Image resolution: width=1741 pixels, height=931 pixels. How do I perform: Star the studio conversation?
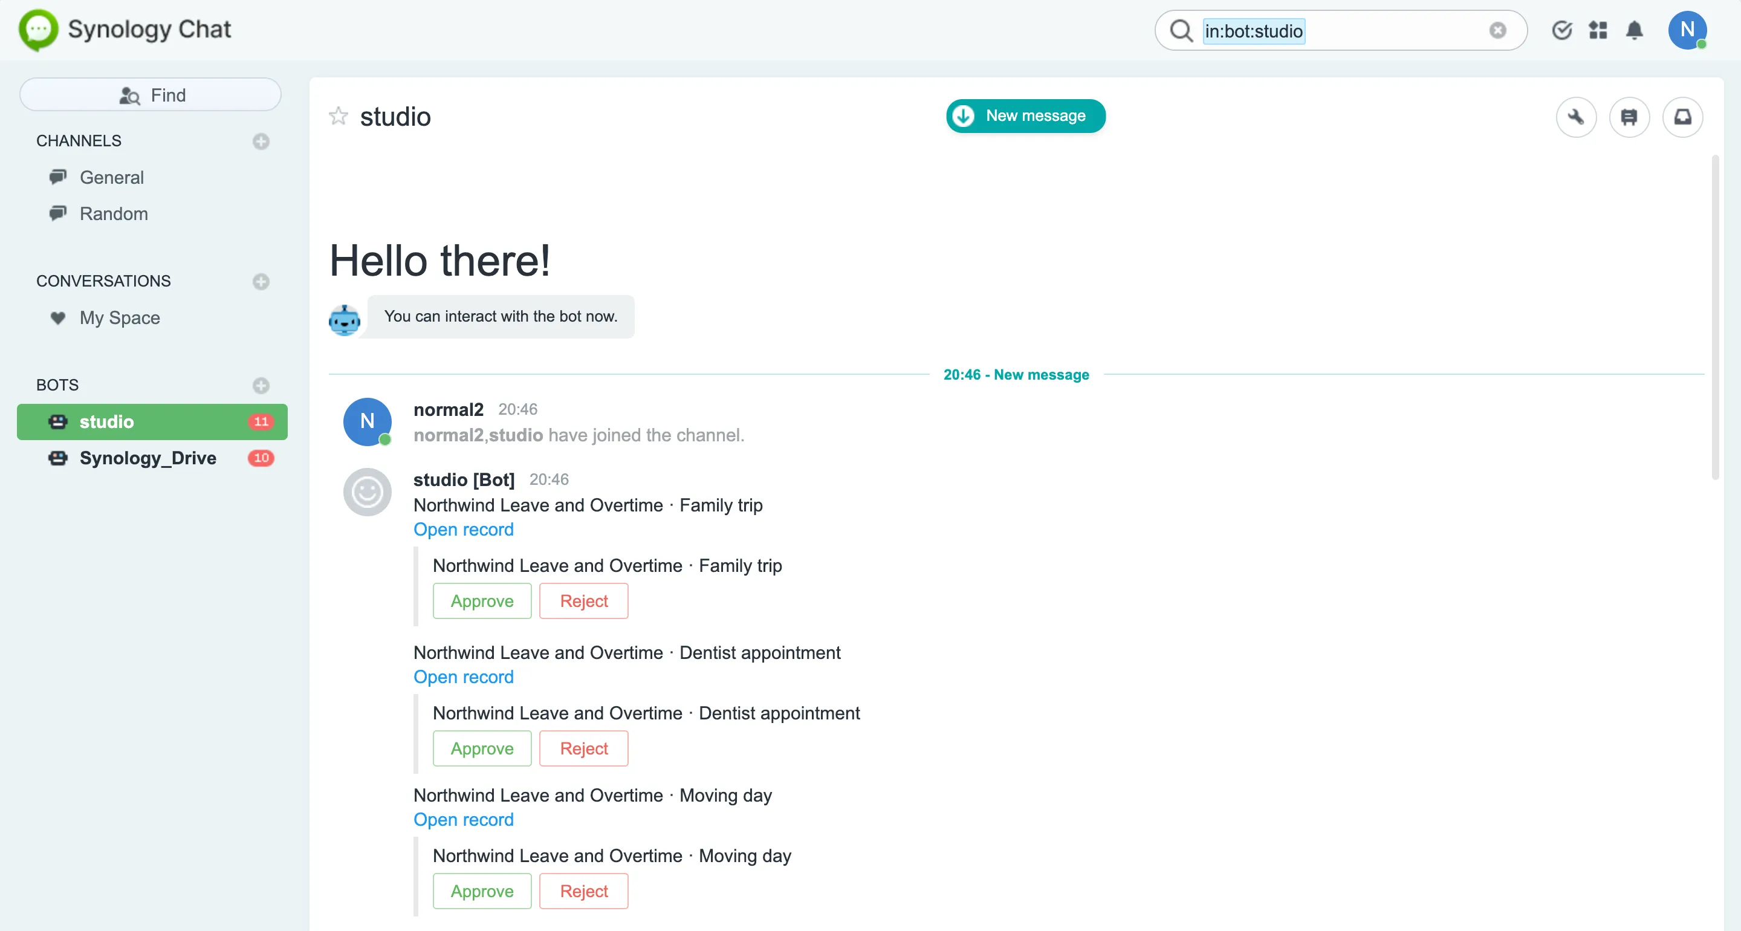click(338, 116)
